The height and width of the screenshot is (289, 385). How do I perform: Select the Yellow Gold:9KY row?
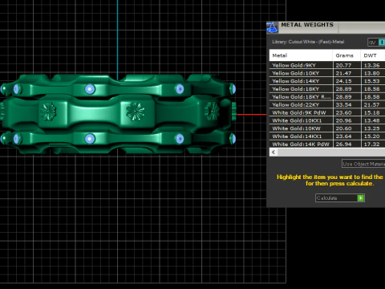tap(327, 65)
